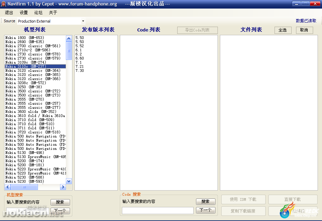Image resolution: width=322 pixels, height=221 pixels.
Task: Select Nokia 3720 classic (RM-518)
Action: (35, 132)
